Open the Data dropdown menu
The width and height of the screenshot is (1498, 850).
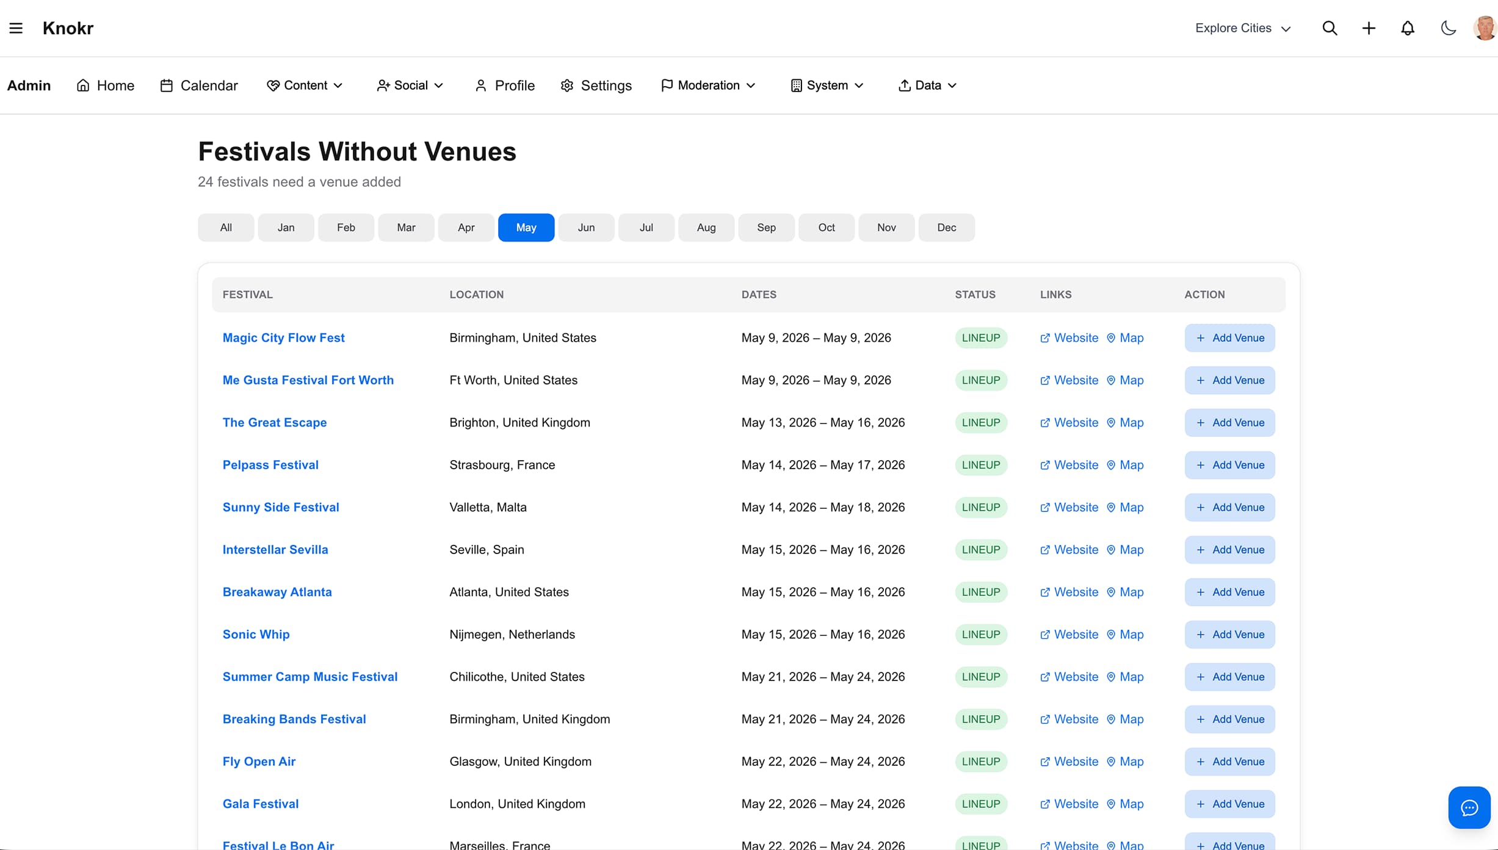(x=927, y=85)
